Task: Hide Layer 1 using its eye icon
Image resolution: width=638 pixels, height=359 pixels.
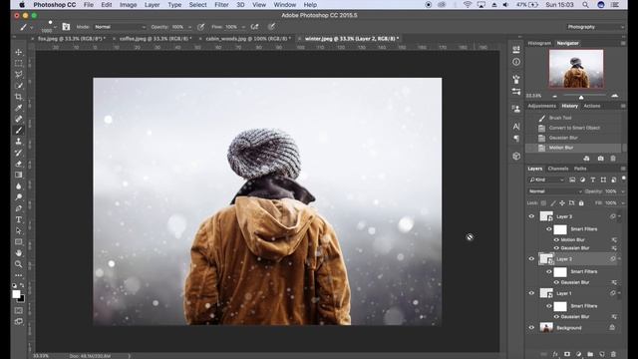Action: point(531,293)
